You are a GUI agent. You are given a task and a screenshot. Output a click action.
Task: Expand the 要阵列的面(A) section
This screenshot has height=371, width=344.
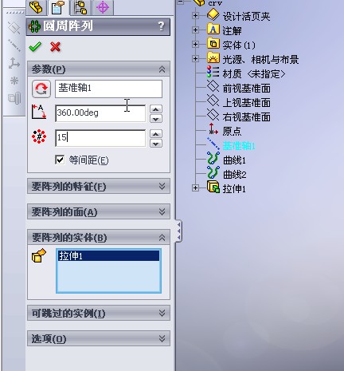point(99,212)
